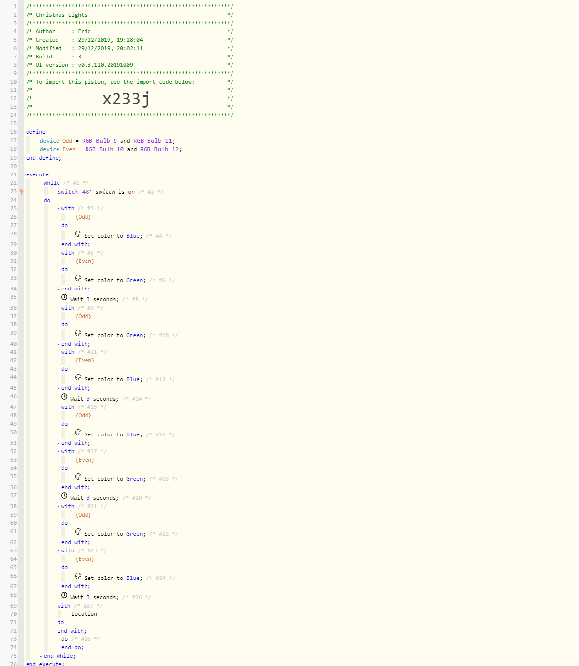Click 'Set color to Blue' text of statement #12
This screenshot has height=666, width=579.
point(113,379)
